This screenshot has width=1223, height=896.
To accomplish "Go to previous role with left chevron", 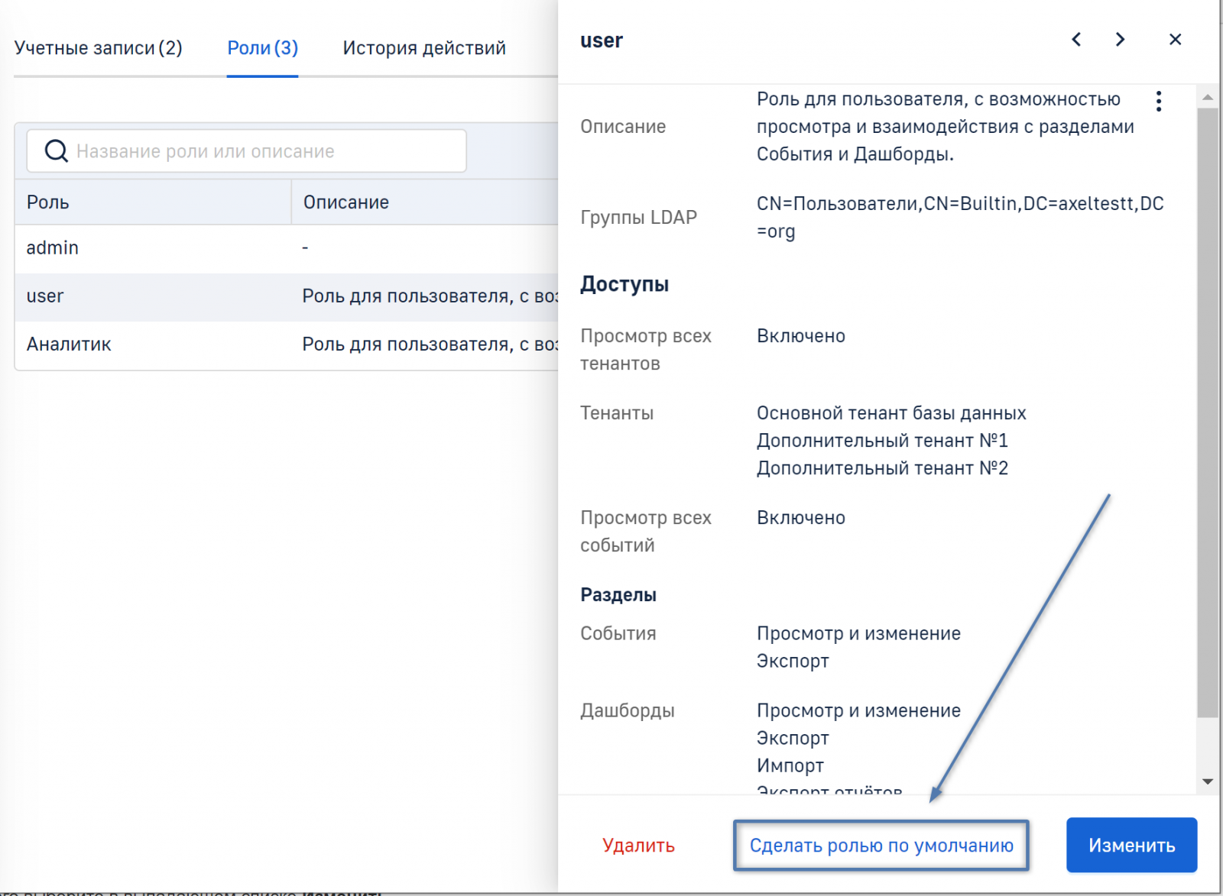I will click(x=1076, y=40).
